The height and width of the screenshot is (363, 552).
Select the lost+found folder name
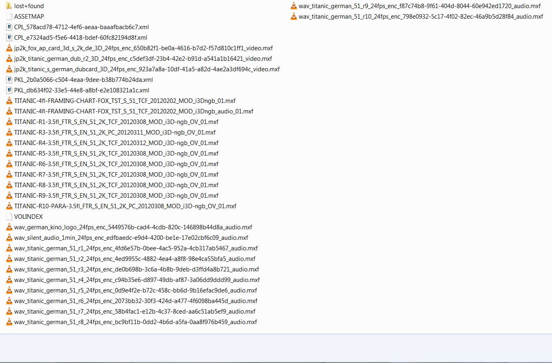pyautogui.click(x=29, y=6)
